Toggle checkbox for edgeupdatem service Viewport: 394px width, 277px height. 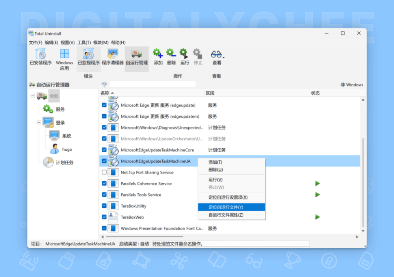[104, 116]
